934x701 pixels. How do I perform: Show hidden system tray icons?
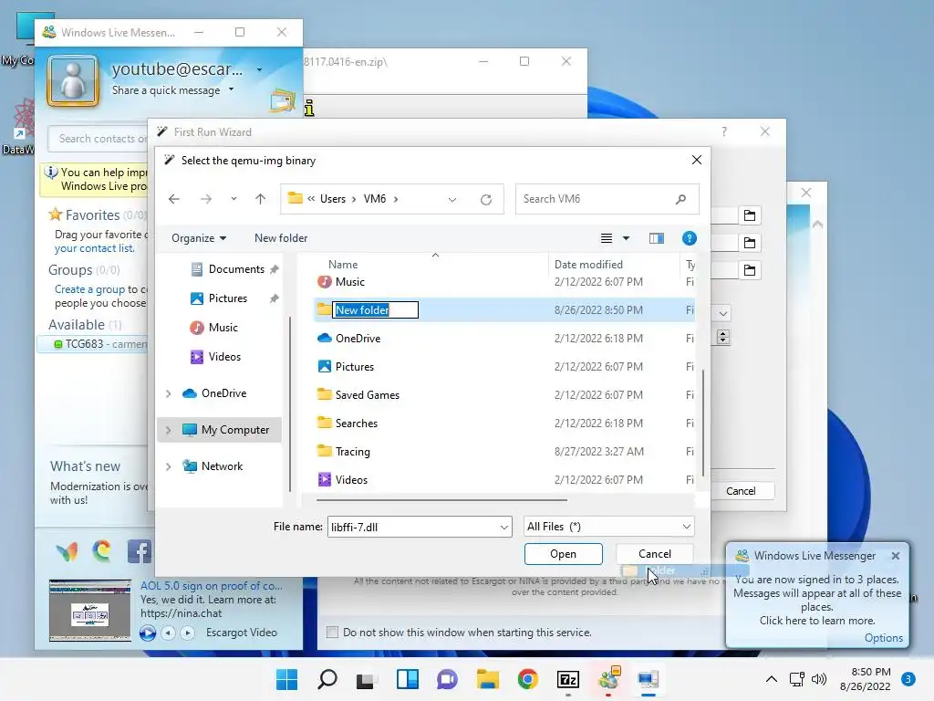point(772,679)
